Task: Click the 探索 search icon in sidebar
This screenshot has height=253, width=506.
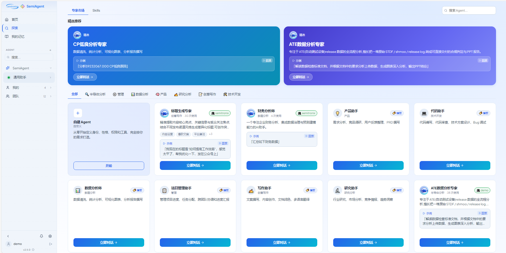Action: click(7, 28)
